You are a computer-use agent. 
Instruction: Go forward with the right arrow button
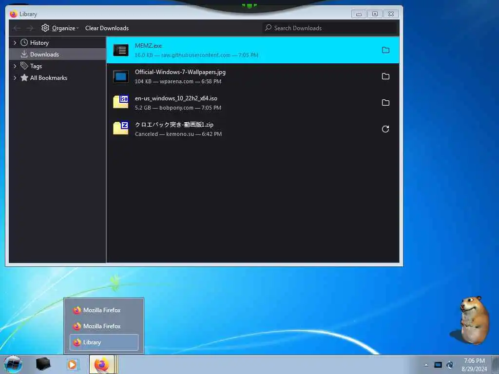click(x=30, y=28)
